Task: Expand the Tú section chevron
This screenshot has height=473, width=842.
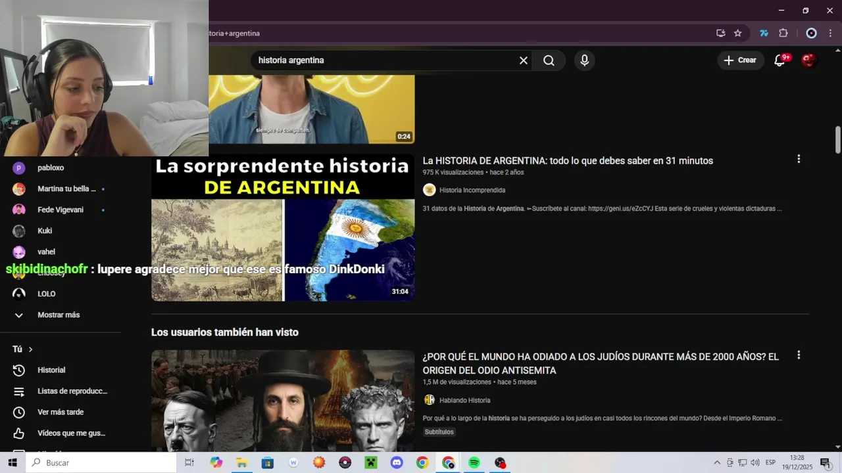Action: [x=30, y=349]
